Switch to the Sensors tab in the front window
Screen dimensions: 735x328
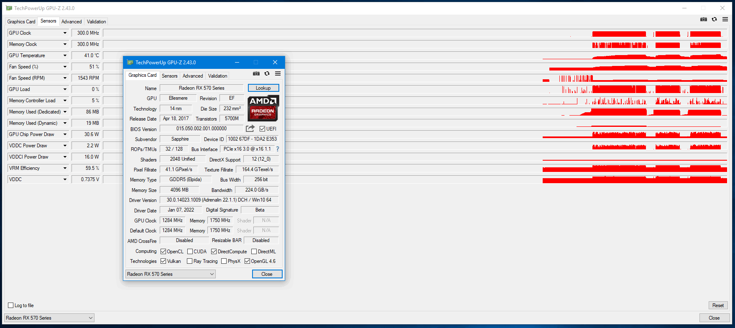(170, 76)
